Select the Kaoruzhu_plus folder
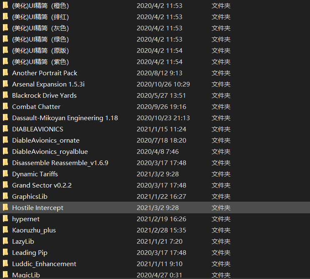Screen dimensions: 310x279 pos(34,230)
